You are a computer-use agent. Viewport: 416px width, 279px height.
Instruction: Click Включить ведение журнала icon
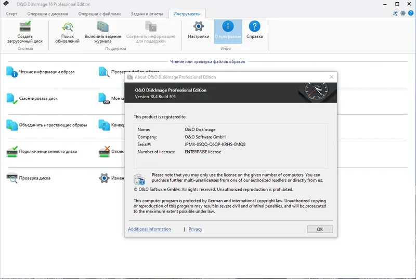(102, 26)
